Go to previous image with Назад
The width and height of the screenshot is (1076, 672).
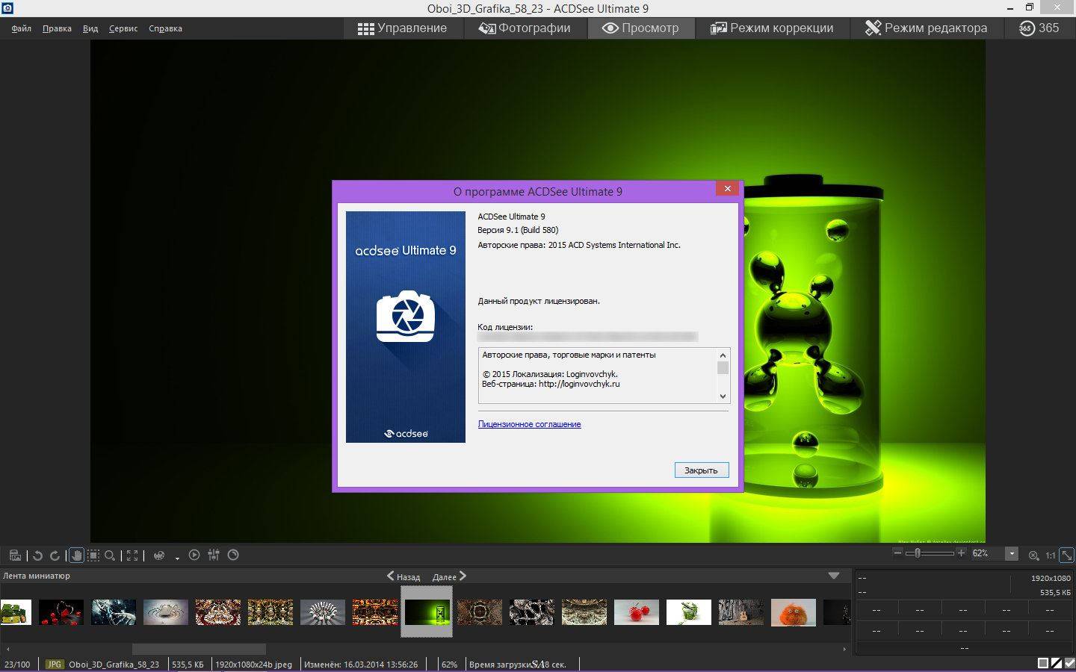(403, 576)
